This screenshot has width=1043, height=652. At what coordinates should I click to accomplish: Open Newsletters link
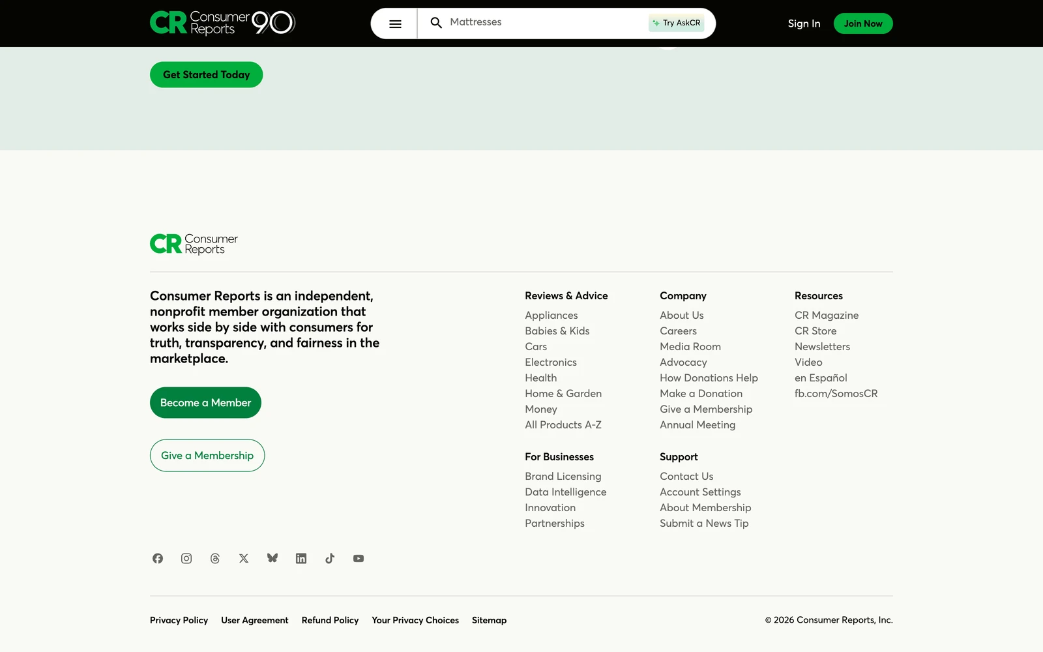(822, 347)
